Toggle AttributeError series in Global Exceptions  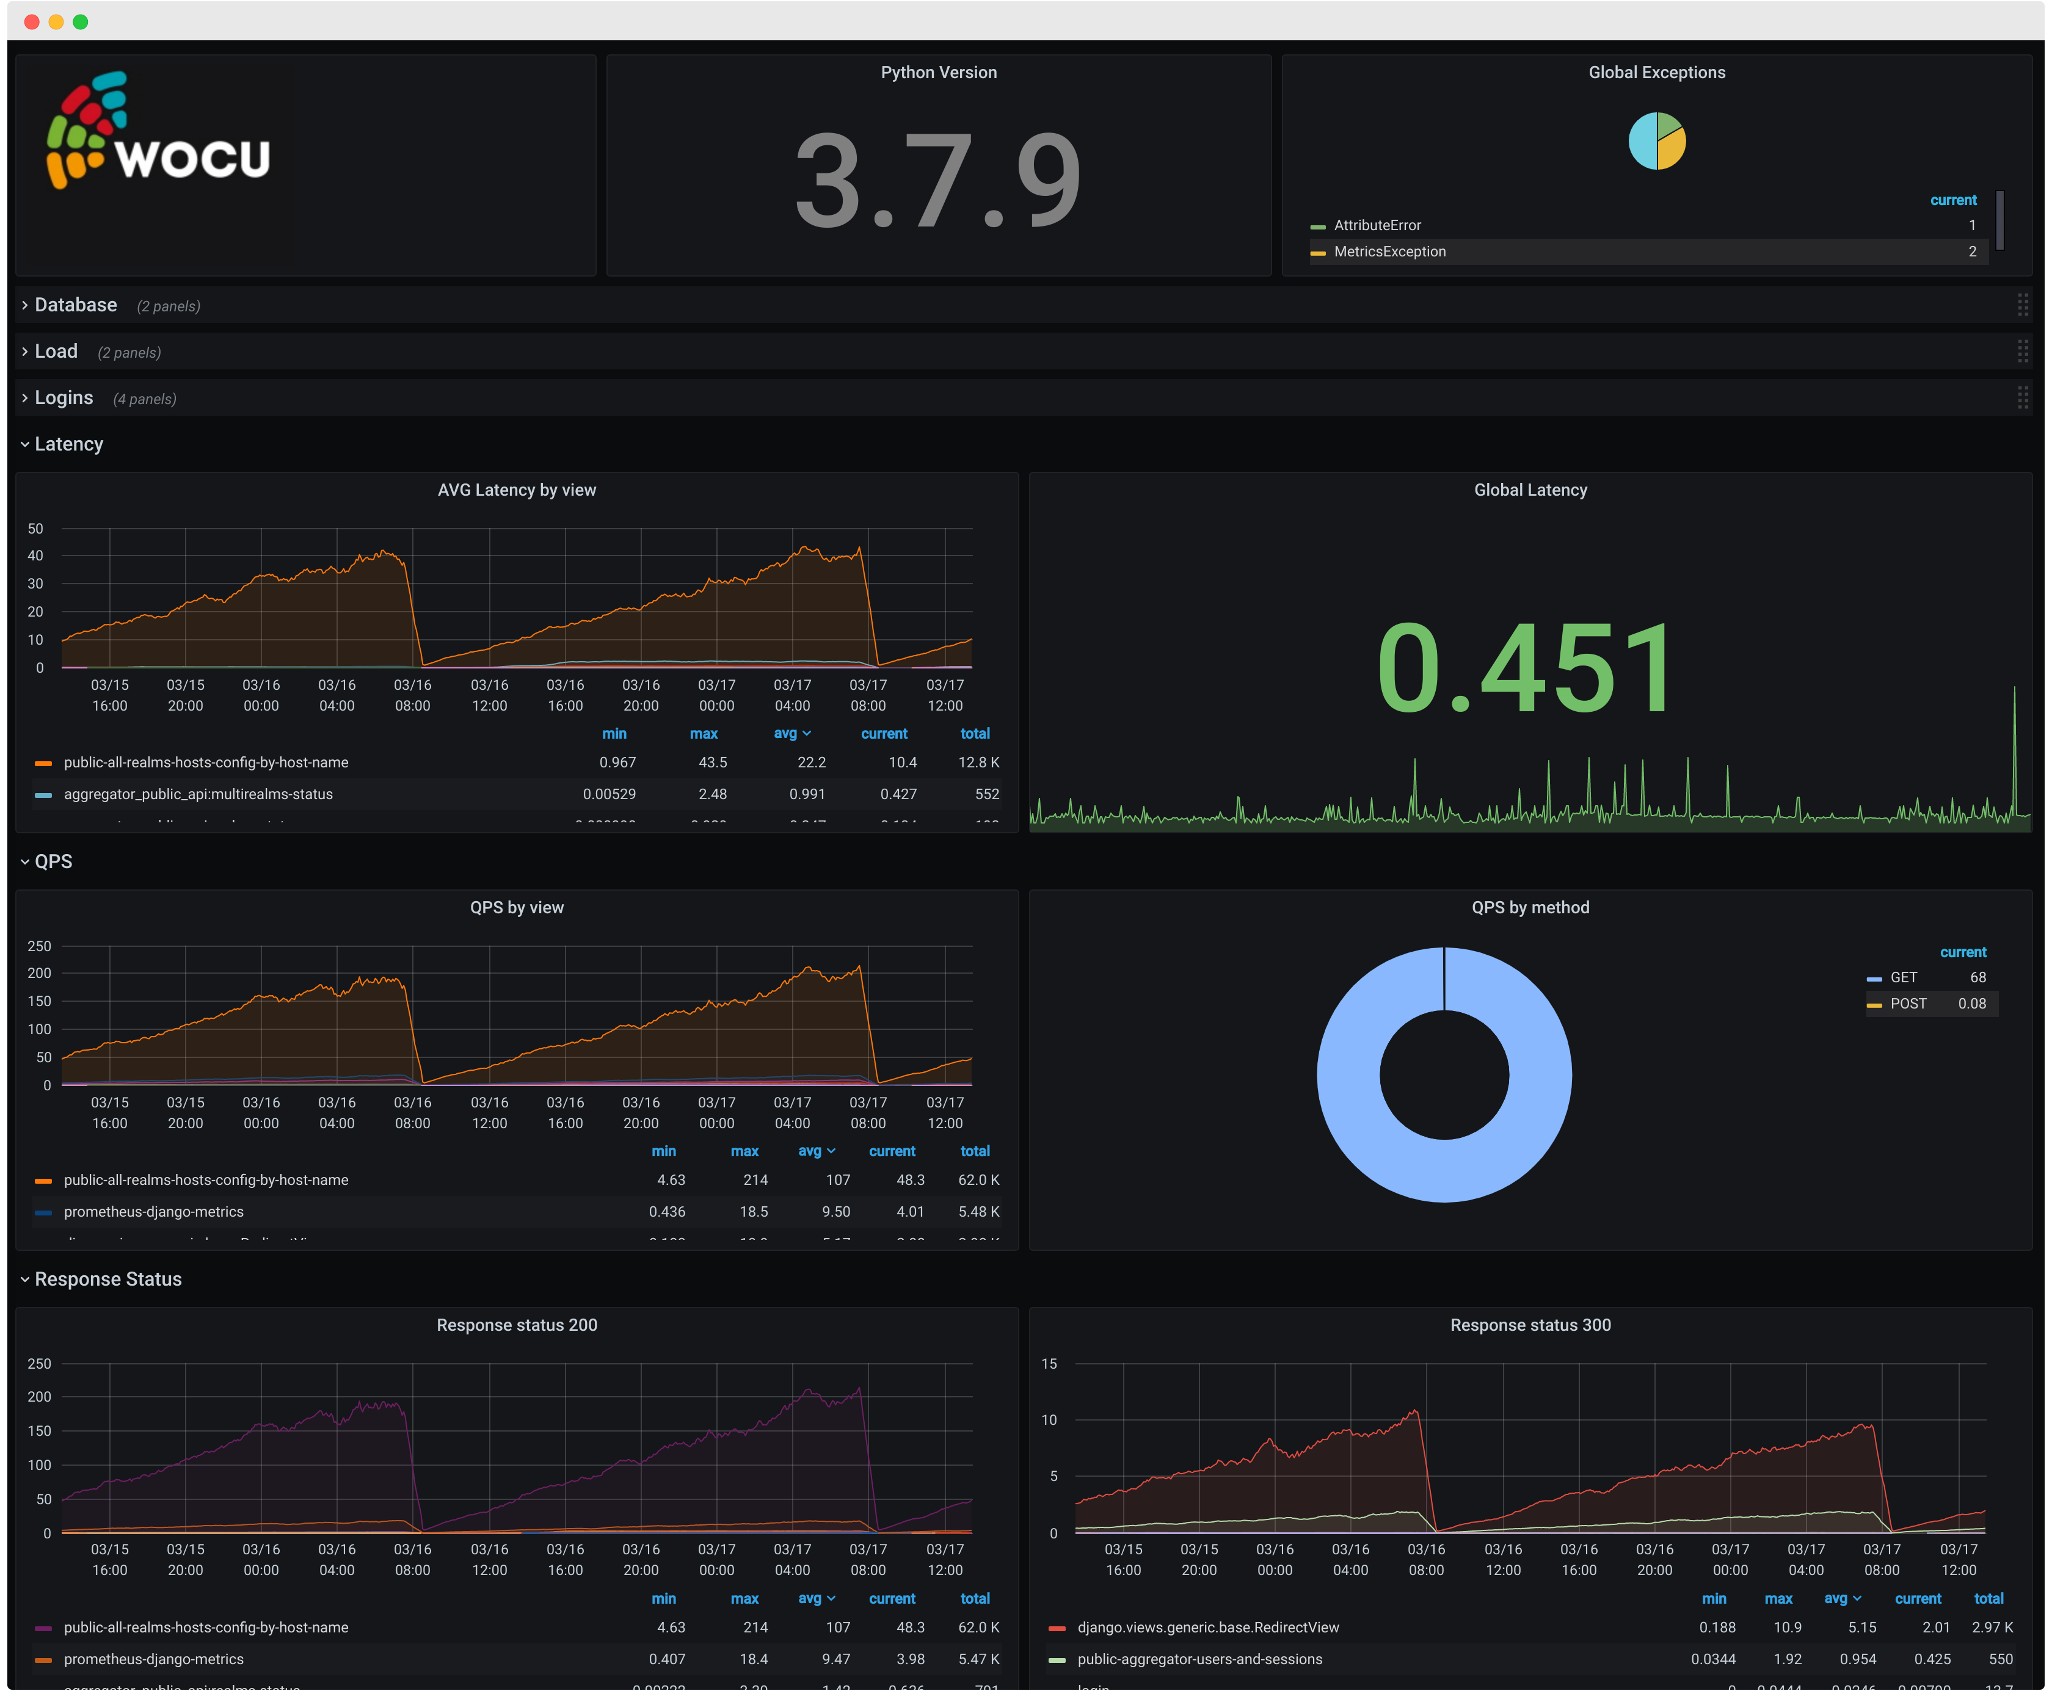(1377, 225)
